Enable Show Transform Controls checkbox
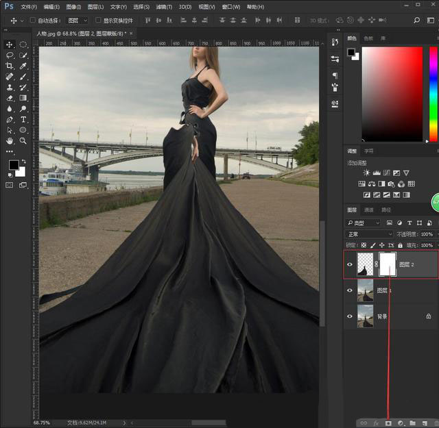The height and width of the screenshot is (428, 439). coord(98,20)
